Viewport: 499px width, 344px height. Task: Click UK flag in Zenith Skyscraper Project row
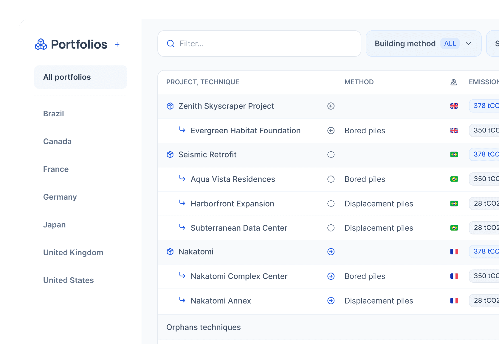point(454,106)
